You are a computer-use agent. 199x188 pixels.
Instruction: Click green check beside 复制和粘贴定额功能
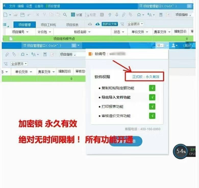coord(152,88)
